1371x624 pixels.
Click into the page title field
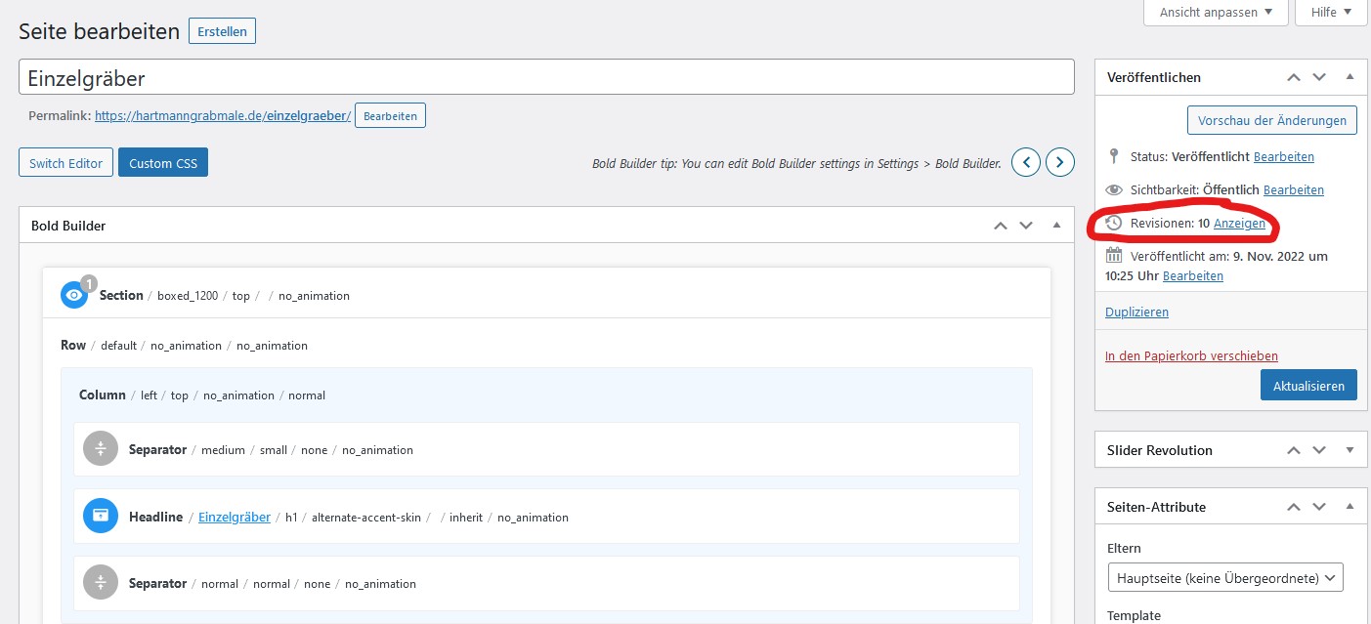tap(546, 77)
